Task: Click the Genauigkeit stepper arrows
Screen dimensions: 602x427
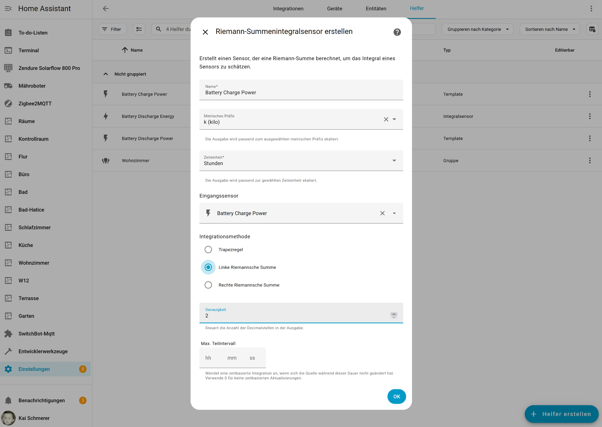Action: tap(394, 315)
